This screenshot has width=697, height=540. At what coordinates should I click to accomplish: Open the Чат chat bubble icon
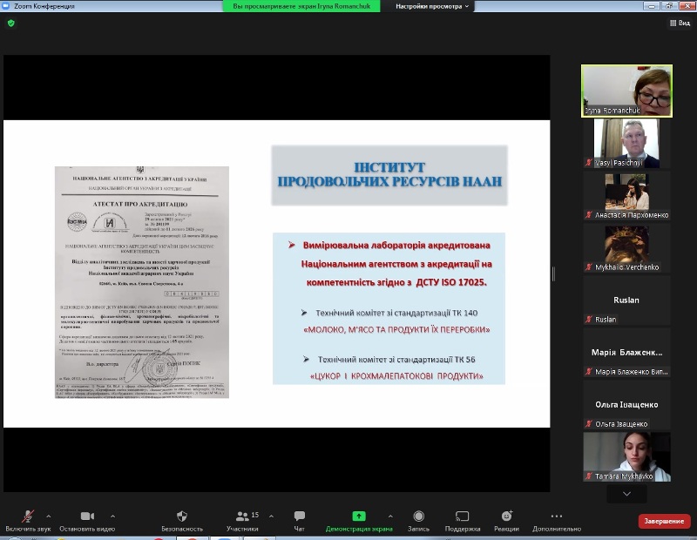pyautogui.click(x=299, y=516)
